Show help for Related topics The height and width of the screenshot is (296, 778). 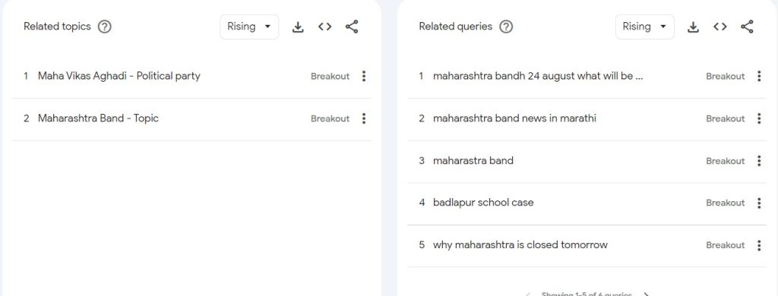pyautogui.click(x=104, y=27)
